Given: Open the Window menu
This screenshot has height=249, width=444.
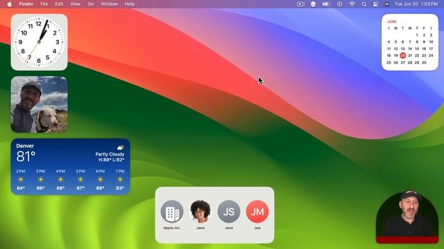Looking at the screenshot, I should (x=109, y=4).
